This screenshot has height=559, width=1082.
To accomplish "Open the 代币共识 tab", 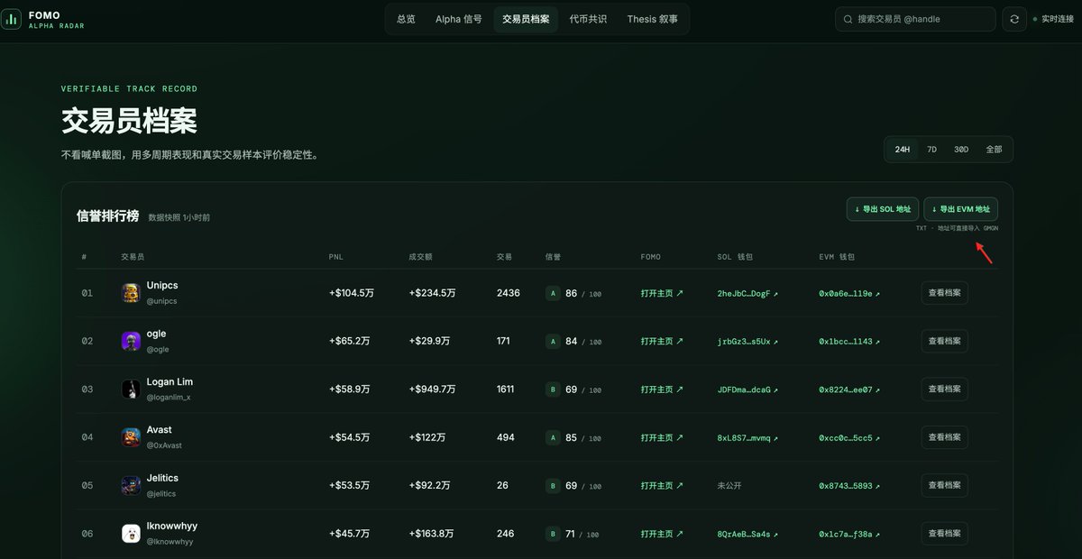I will point(588,19).
